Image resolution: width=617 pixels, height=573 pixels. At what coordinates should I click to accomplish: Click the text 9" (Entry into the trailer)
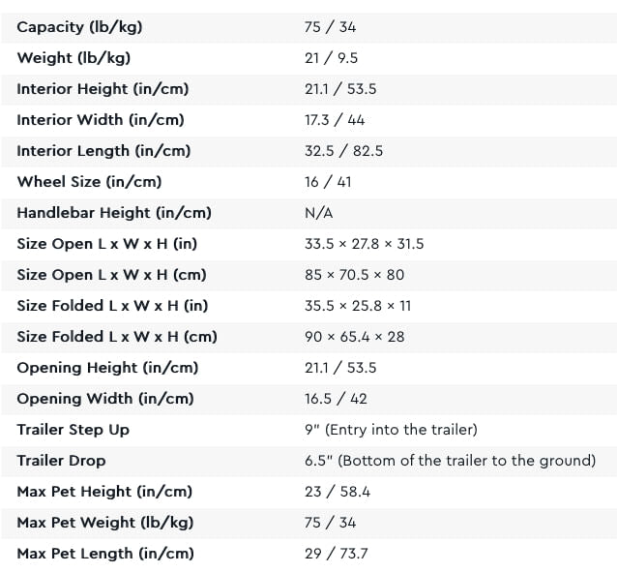tap(391, 430)
